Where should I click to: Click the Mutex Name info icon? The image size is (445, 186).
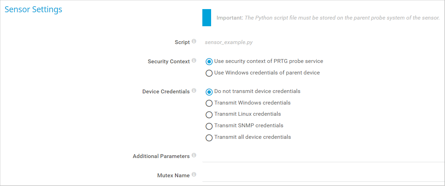point(194,175)
